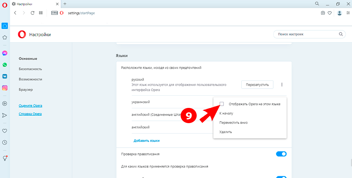The width and height of the screenshot is (352, 178).
Task: Open WhatsApp from the sidebar
Action: [x=5, y=65]
